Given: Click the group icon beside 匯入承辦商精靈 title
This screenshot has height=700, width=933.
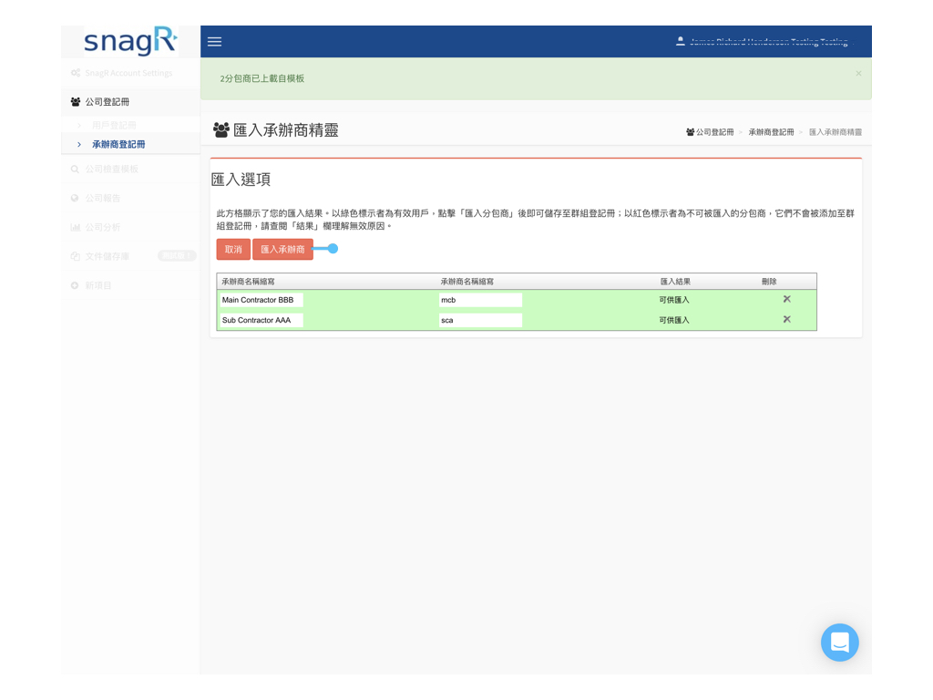Looking at the screenshot, I should (220, 129).
